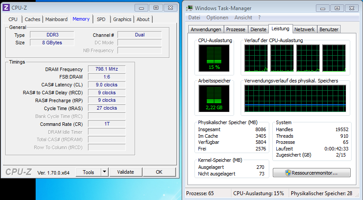Click the tRCD value 9 clocks

tap(107, 93)
